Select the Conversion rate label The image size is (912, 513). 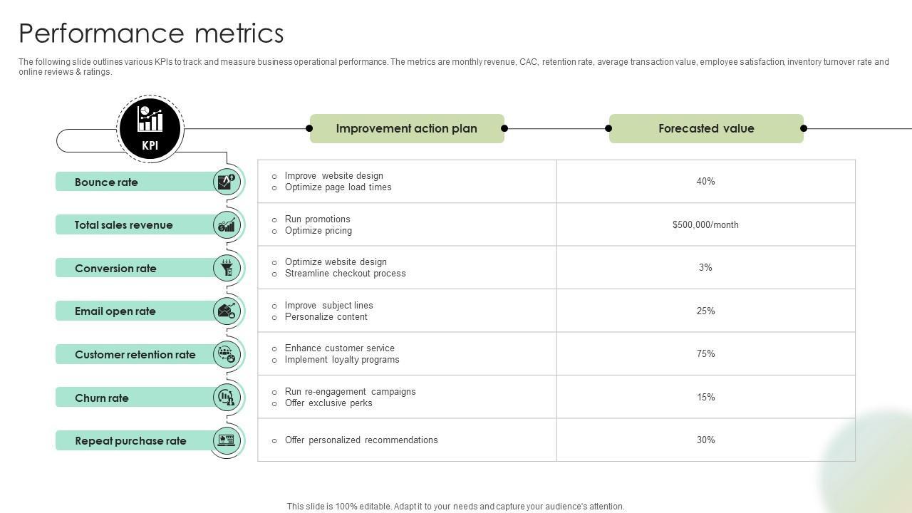(x=115, y=269)
